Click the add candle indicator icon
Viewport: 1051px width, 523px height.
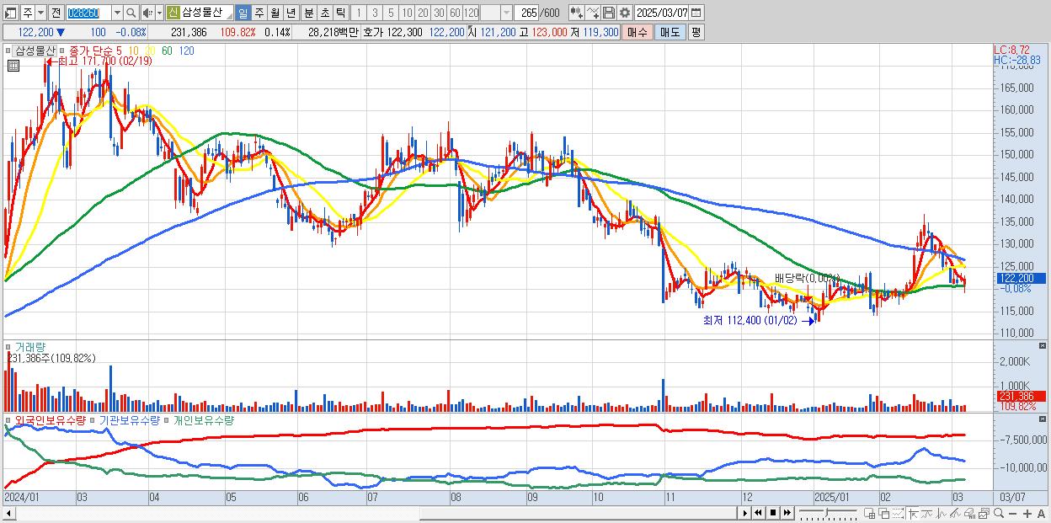577,13
